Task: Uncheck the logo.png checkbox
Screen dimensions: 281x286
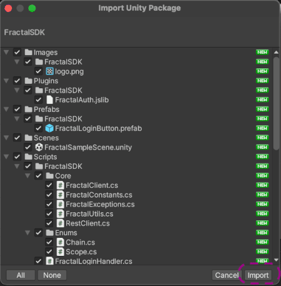Action: pos(39,71)
